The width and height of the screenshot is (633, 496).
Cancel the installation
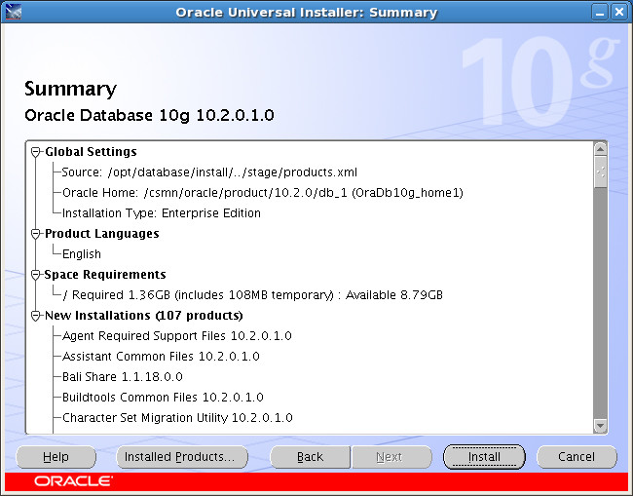click(x=577, y=457)
